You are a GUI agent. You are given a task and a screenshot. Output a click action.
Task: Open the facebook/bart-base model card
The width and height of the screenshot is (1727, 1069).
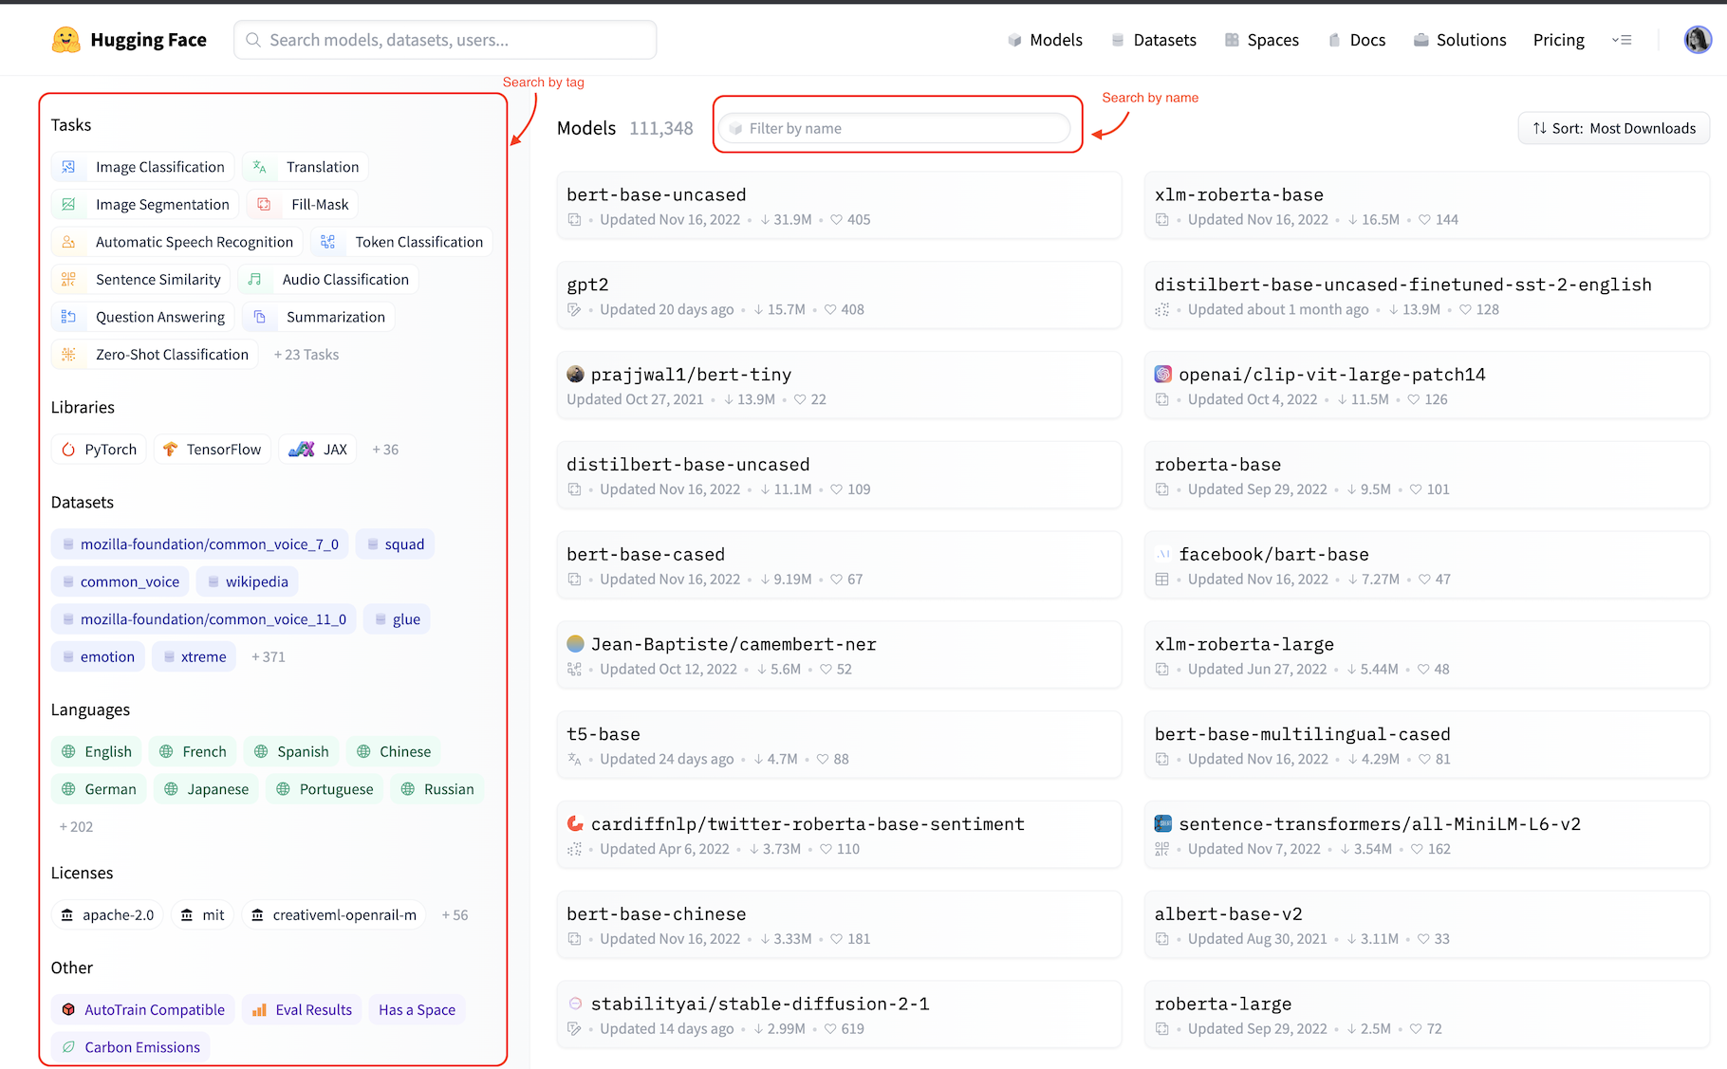1427,564
